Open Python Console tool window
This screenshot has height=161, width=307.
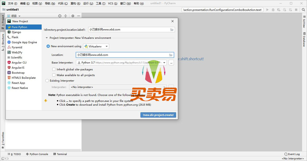tap(37, 154)
